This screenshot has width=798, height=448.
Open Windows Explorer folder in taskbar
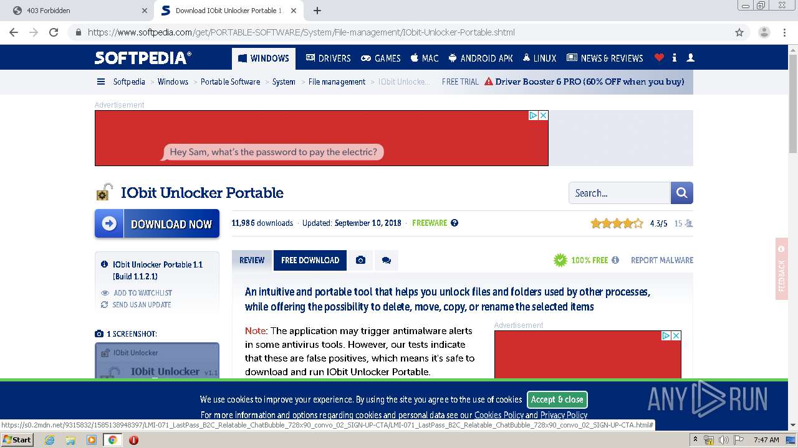click(x=70, y=440)
